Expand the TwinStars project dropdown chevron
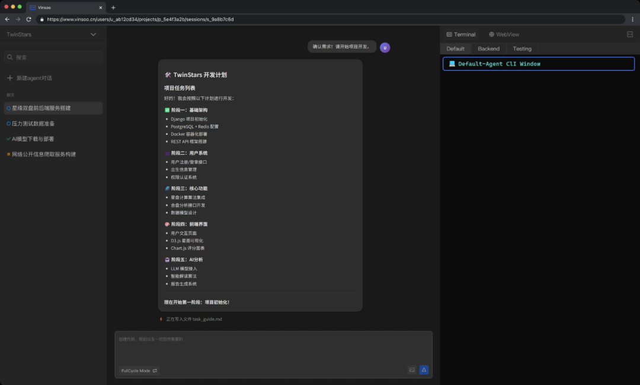The image size is (640, 385). coord(93,34)
